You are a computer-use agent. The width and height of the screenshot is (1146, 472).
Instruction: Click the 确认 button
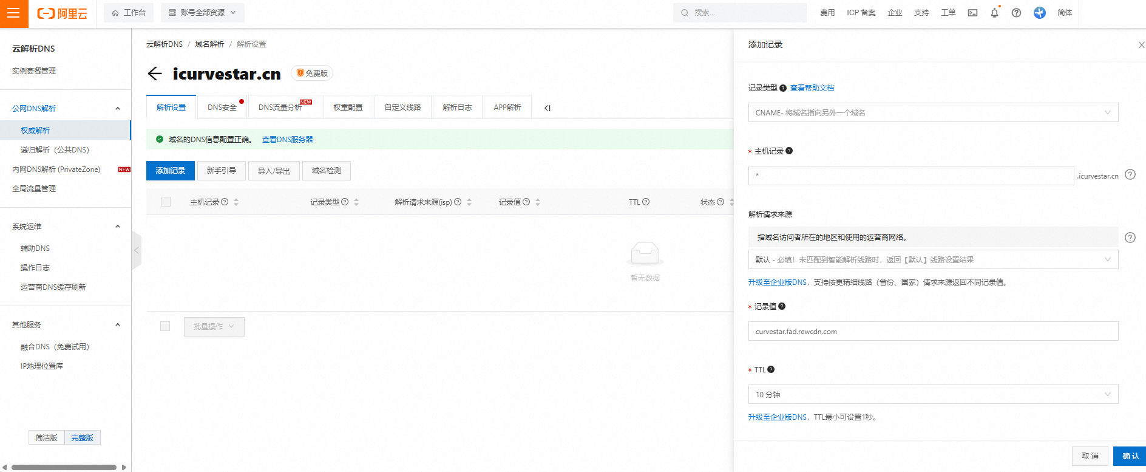click(1130, 456)
